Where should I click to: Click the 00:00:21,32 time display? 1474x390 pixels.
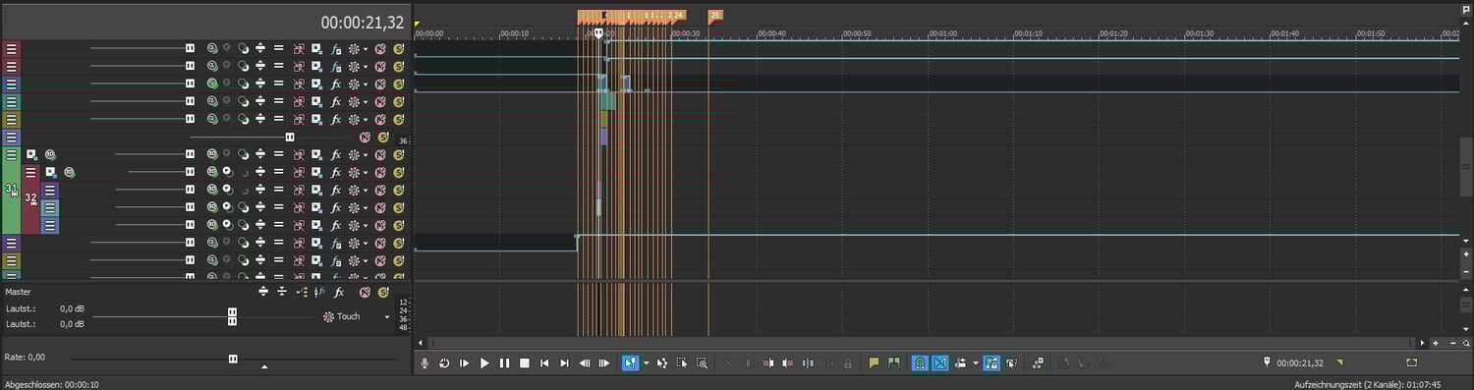[x=362, y=23]
